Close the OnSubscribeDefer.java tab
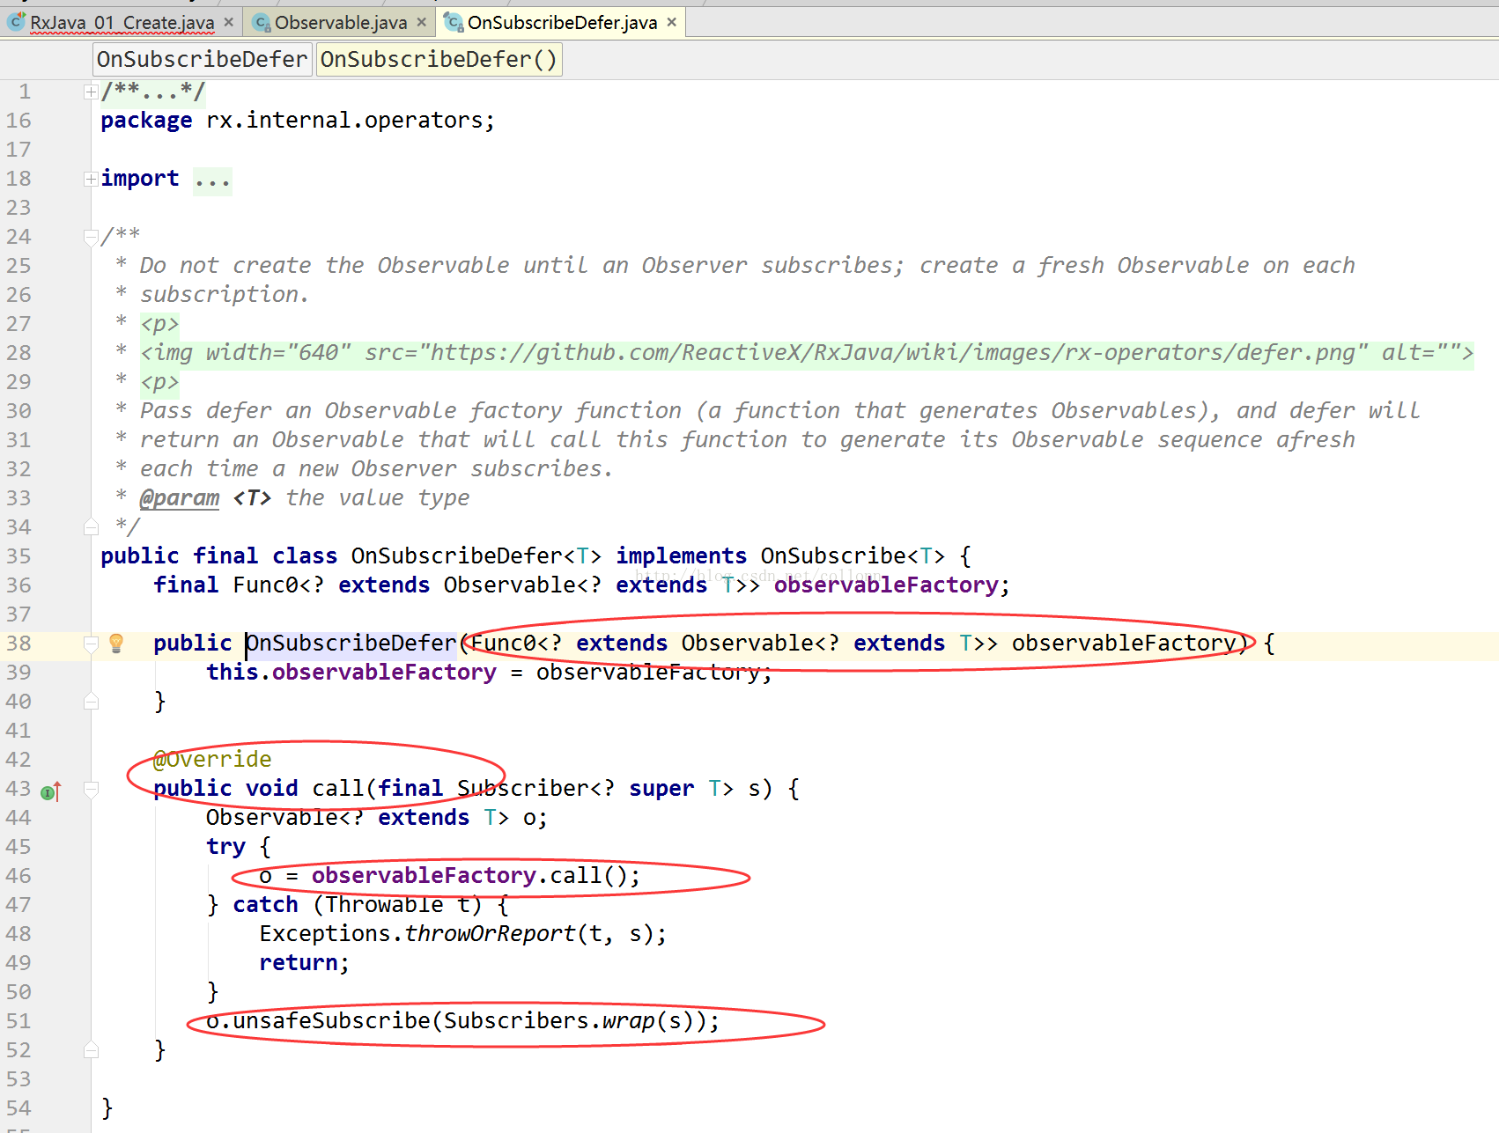 coord(672,22)
